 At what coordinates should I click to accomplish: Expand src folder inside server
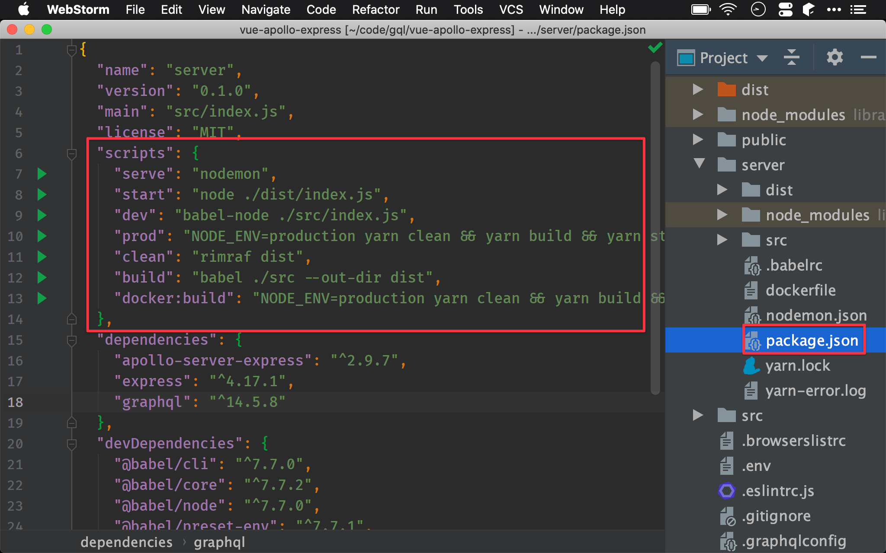[x=722, y=240]
